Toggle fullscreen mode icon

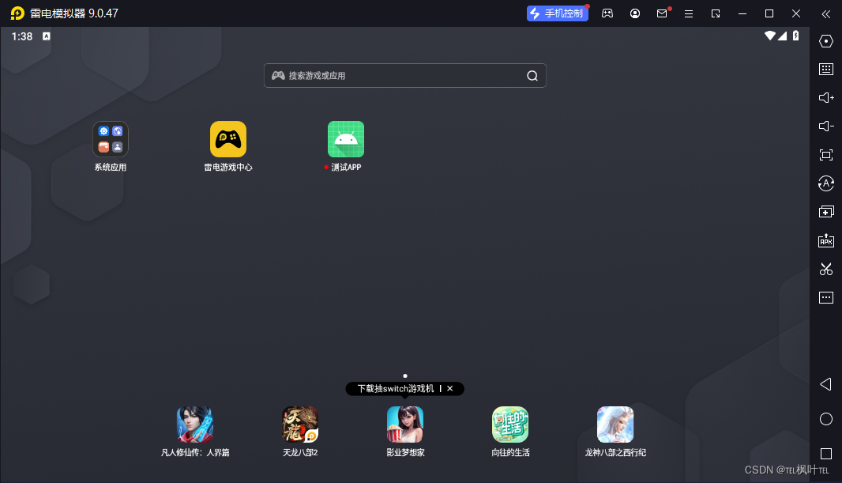click(x=826, y=155)
